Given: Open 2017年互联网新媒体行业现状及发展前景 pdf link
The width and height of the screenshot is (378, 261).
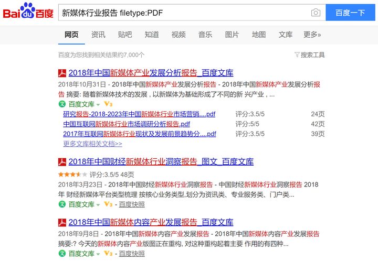Looking at the screenshot, I should click(x=140, y=134).
